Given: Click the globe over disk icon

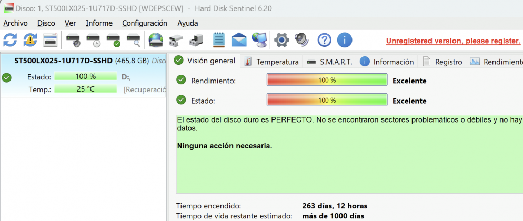Looking at the screenshot, I should (x=156, y=40).
